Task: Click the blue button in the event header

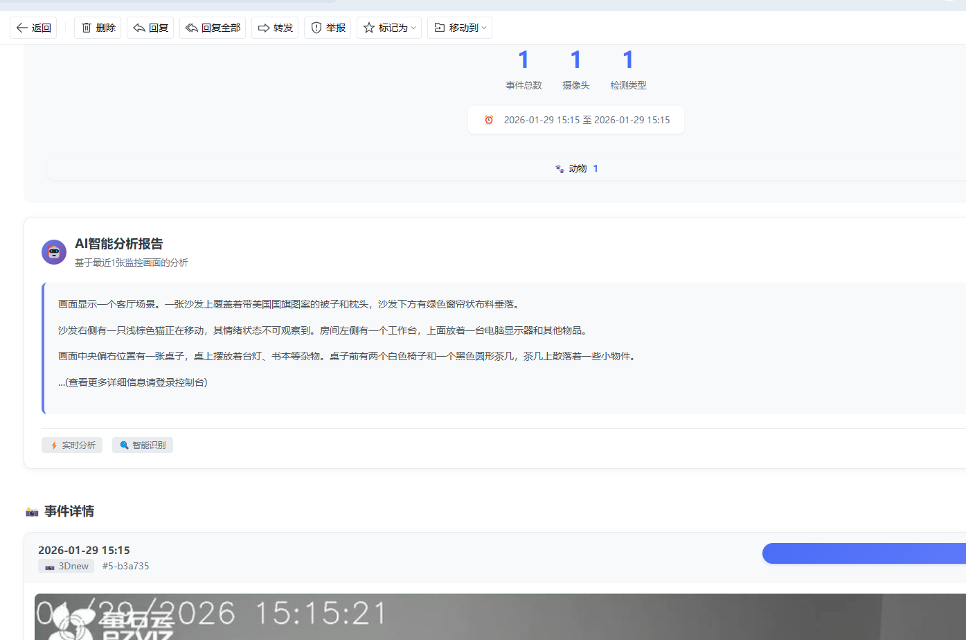Action: [x=864, y=553]
